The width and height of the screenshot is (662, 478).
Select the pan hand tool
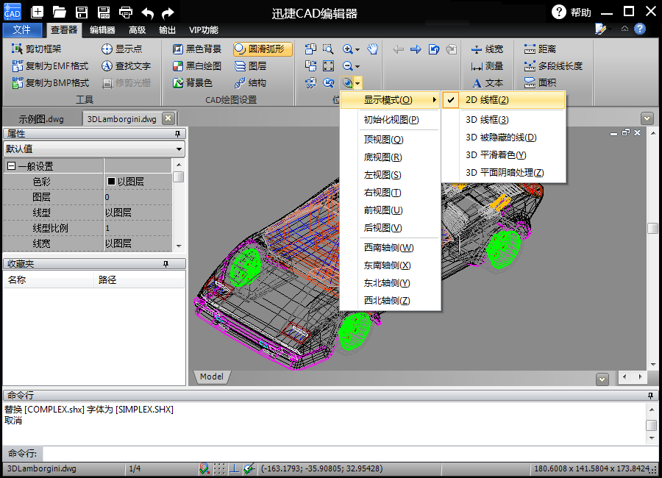[373, 49]
